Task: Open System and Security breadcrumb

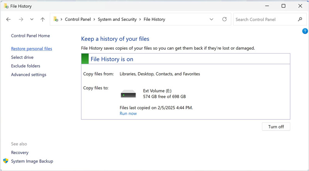Action: pyautogui.click(x=117, y=19)
